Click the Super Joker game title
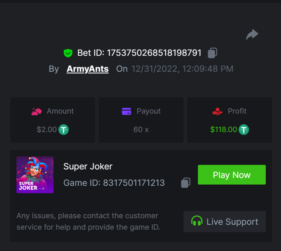This screenshot has height=251, width=281. [x=88, y=166]
